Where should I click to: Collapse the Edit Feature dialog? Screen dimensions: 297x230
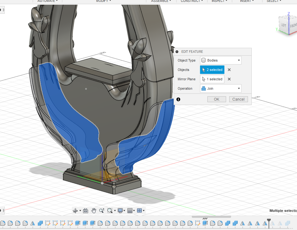177,52
